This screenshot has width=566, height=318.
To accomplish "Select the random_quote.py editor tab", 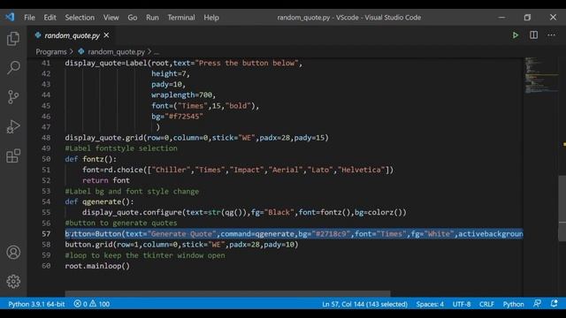I will tap(72, 35).
